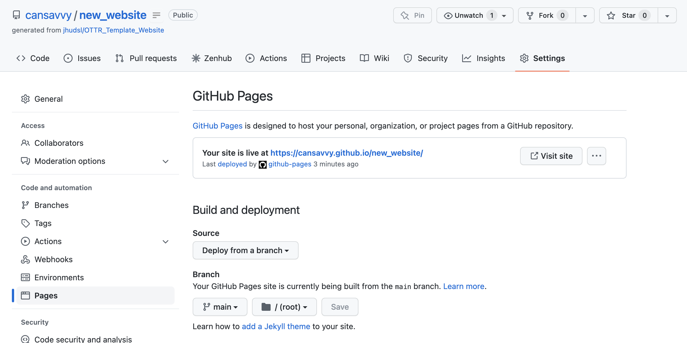Expand Moderation options chevron
This screenshot has width=687, height=343.
click(166, 161)
